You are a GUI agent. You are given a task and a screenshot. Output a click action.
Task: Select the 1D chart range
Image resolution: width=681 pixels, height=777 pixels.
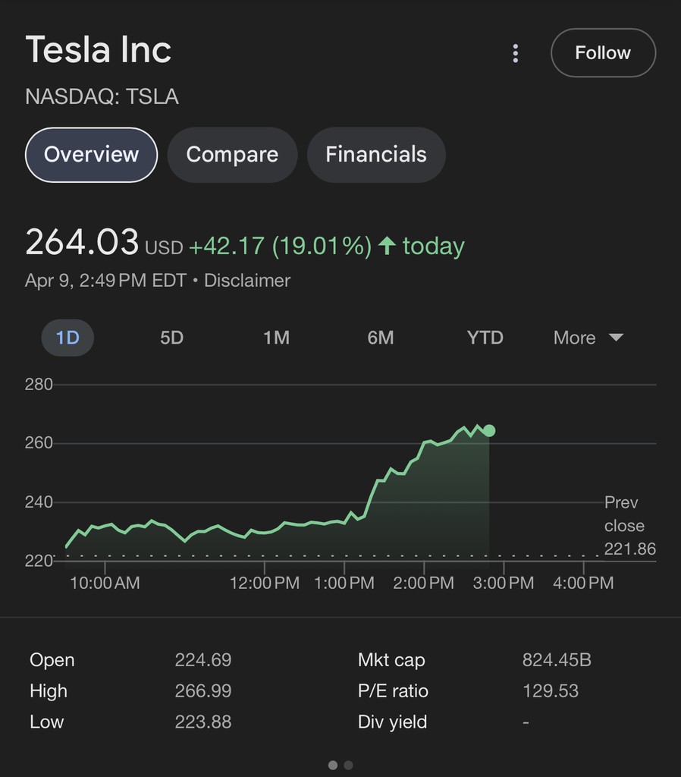67,338
